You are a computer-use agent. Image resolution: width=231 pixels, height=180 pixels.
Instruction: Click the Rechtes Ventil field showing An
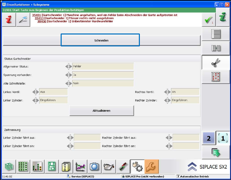click(x=185, y=92)
